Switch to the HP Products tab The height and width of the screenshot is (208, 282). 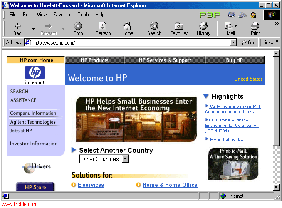pyautogui.click(x=94, y=60)
